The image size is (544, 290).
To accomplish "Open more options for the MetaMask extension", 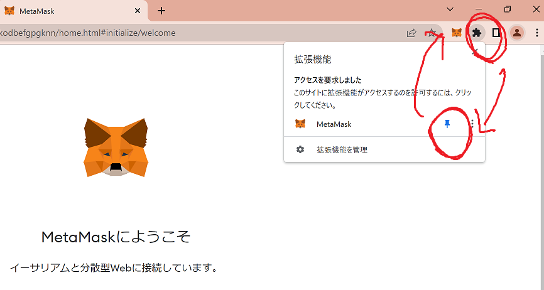I will point(472,124).
